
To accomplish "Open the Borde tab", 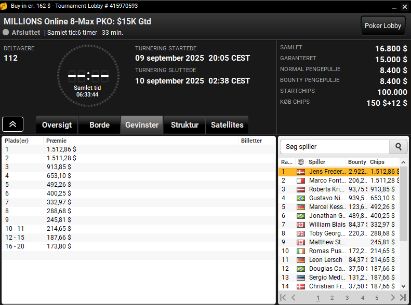I will click(99, 125).
